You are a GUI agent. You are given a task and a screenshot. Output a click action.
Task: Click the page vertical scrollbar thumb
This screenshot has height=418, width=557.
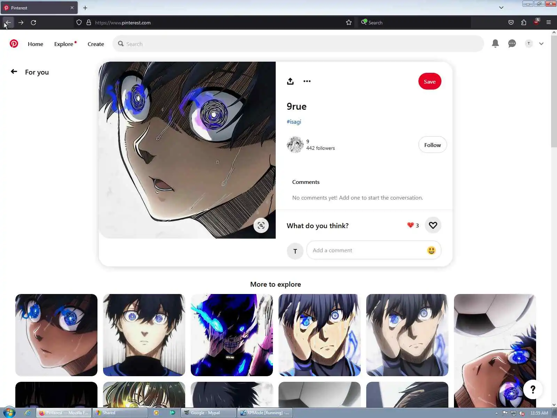pyautogui.click(x=554, y=91)
